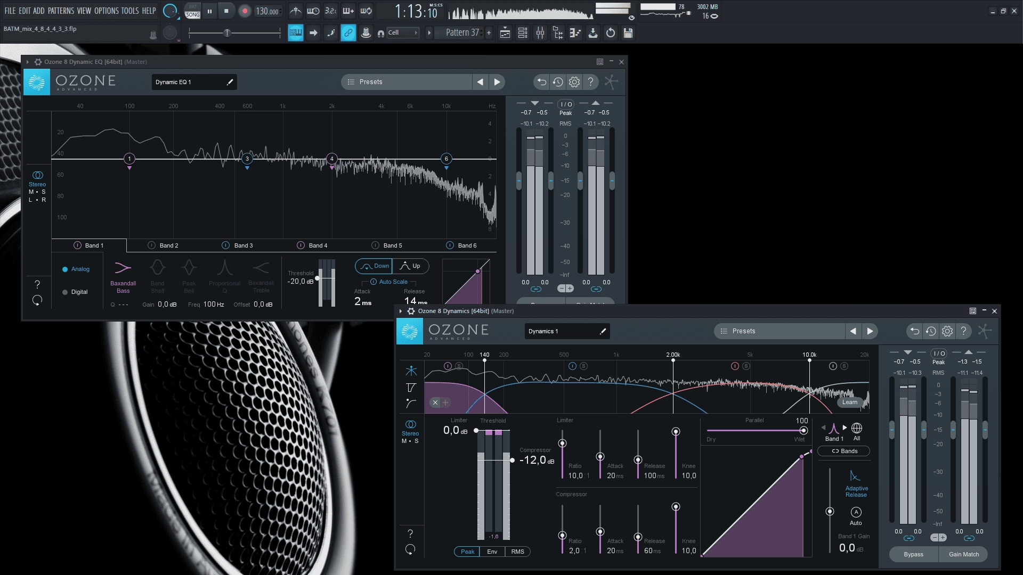Image resolution: width=1023 pixels, height=575 pixels.
Task: Select Baxandall Bass filter shape
Action: tap(123, 277)
